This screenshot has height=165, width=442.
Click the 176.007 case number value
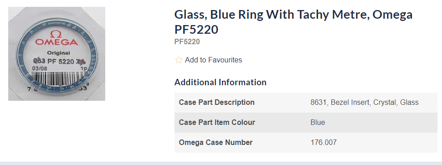[324, 142]
